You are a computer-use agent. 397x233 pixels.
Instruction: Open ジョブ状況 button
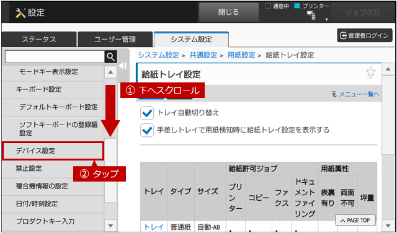[x=362, y=12]
